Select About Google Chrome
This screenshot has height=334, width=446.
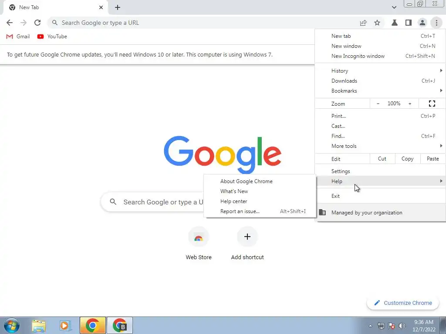pyautogui.click(x=260, y=181)
